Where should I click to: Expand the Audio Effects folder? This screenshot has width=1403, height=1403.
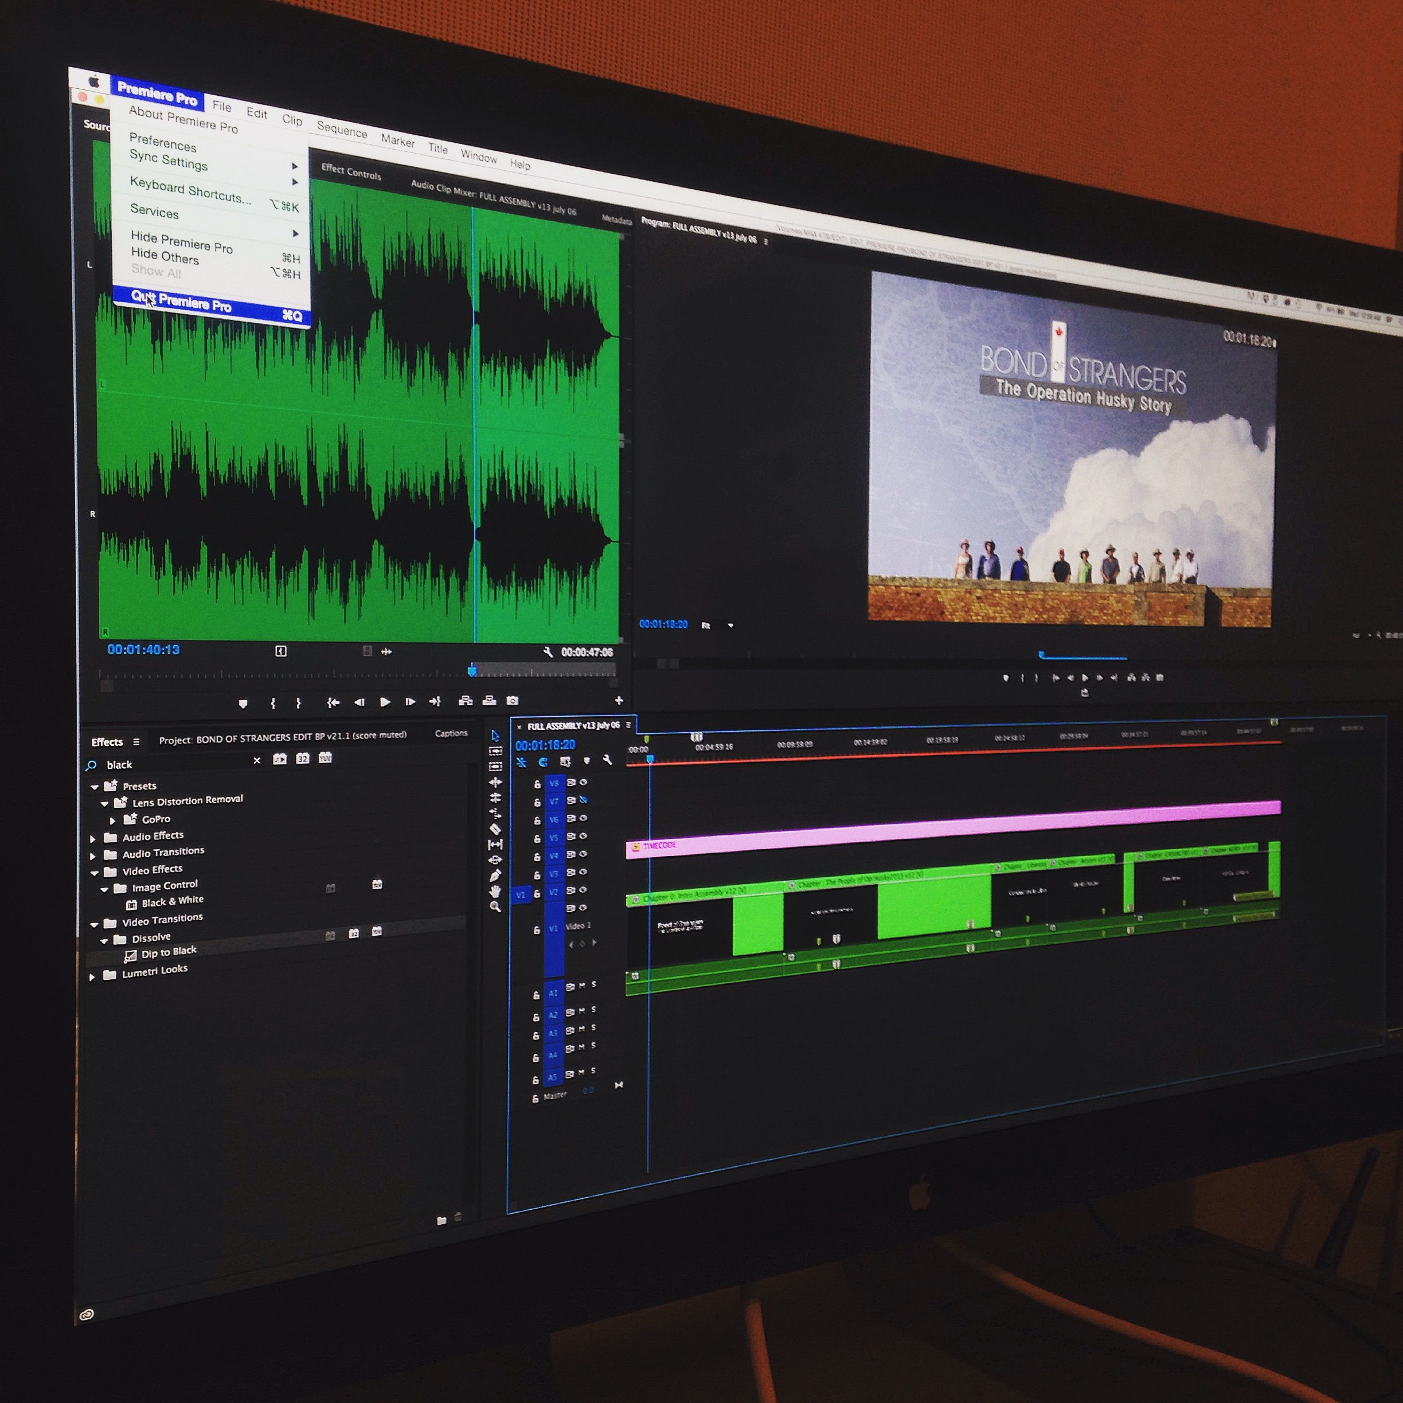tap(92, 838)
